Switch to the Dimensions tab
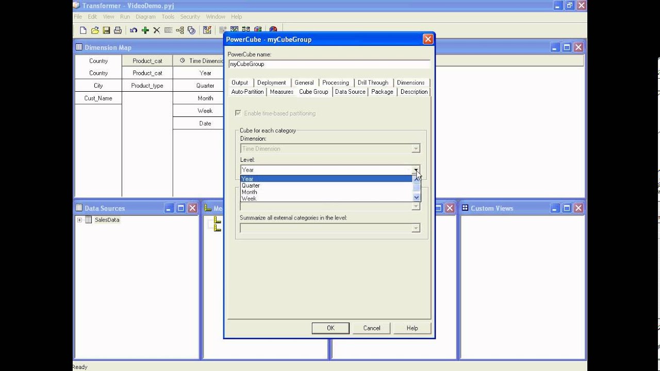This screenshot has height=371, width=660. [411, 82]
